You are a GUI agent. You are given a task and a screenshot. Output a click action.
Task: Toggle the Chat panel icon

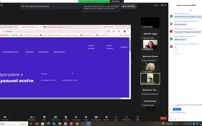[44, 117]
